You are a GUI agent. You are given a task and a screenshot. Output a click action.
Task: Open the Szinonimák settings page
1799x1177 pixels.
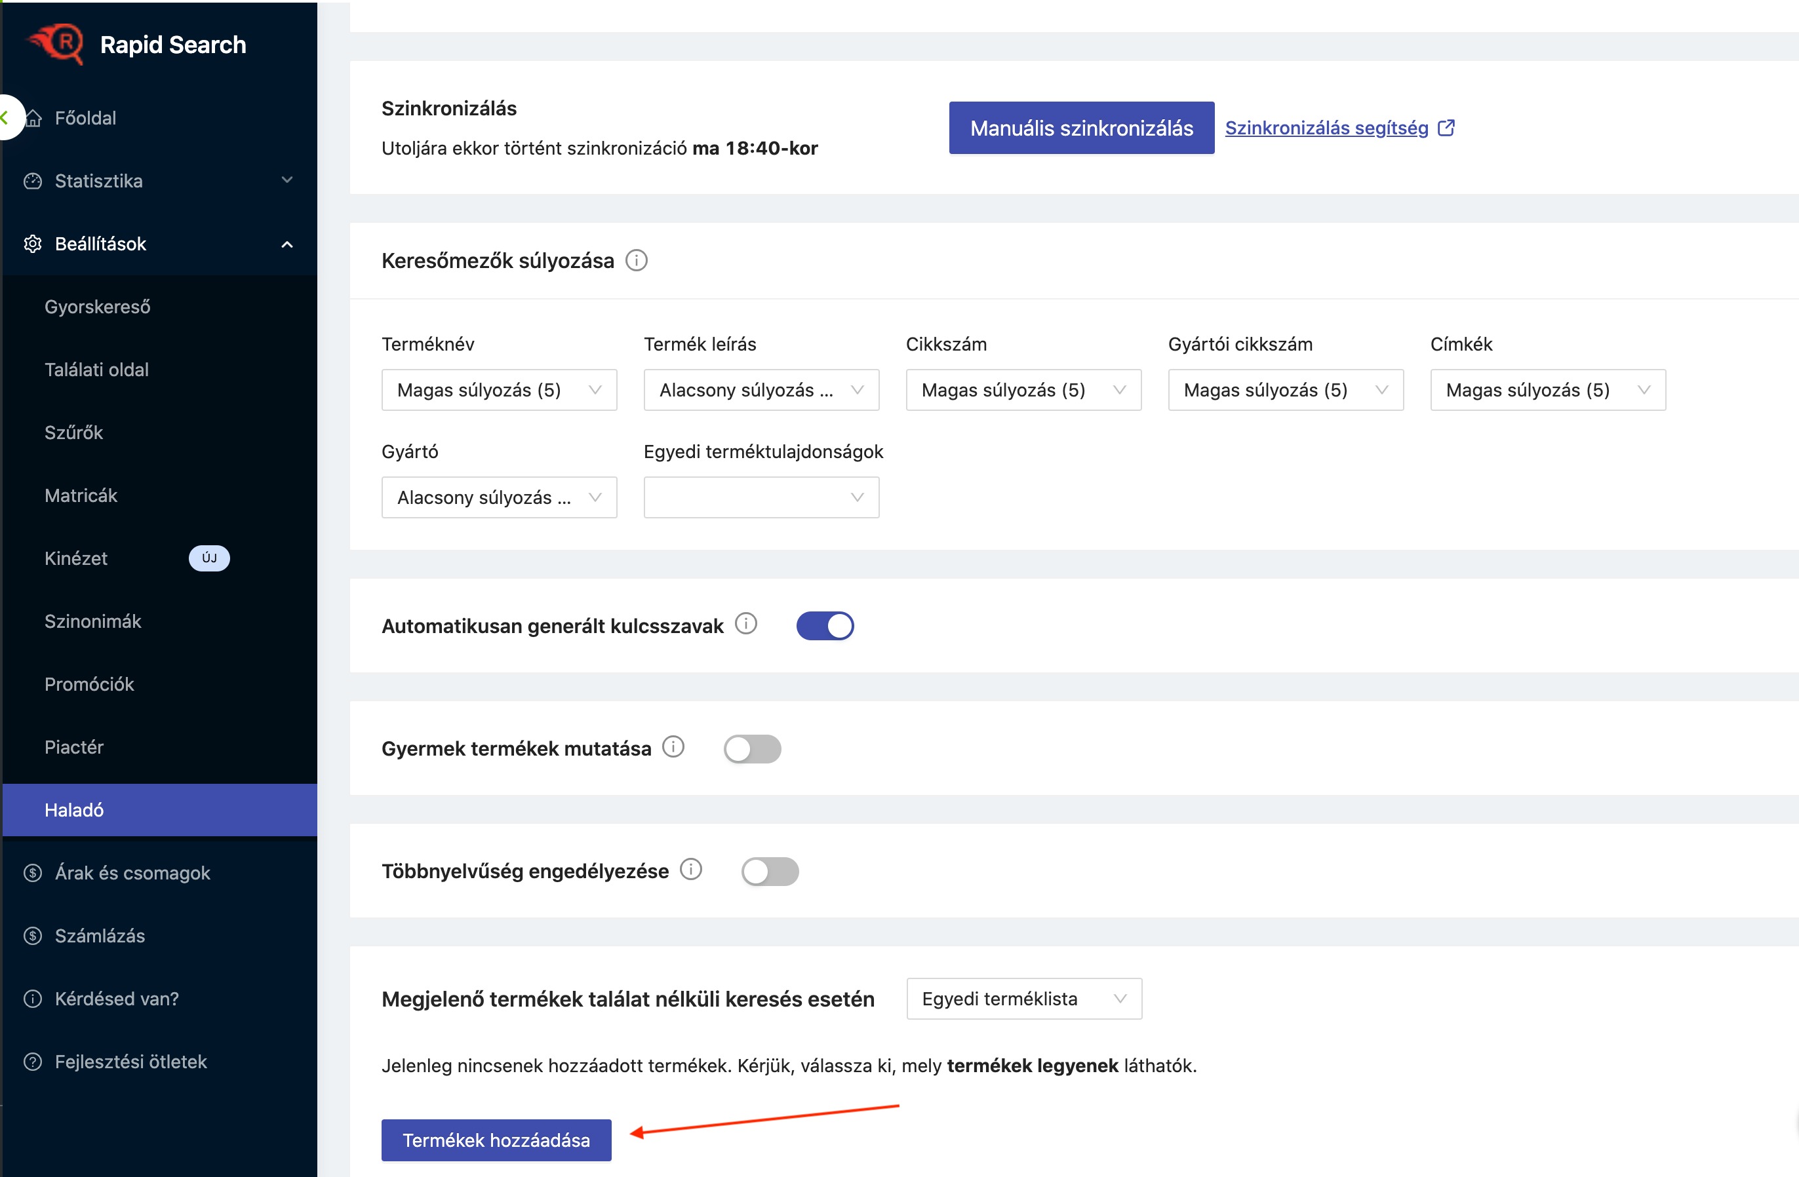pos(93,621)
